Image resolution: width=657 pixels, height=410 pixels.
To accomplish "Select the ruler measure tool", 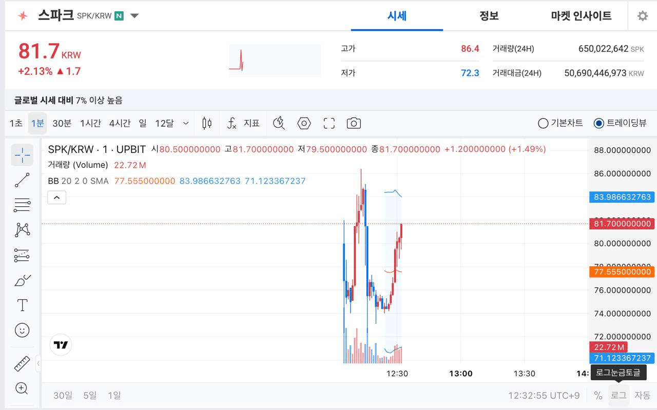I will click(x=22, y=363).
